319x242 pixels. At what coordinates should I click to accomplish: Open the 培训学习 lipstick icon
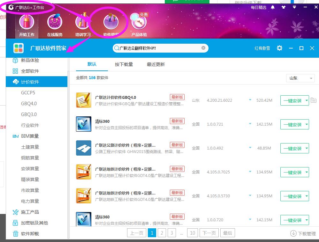(83, 26)
